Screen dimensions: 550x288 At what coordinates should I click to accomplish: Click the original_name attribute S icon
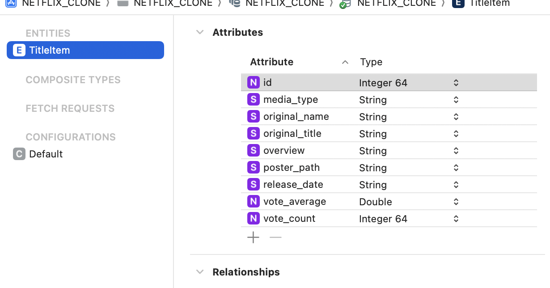click(x=254, y=116)
